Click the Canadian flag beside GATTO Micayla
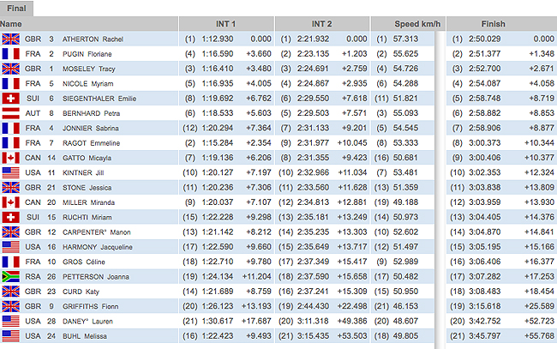 pyautogui.click(x=11, y=159)
